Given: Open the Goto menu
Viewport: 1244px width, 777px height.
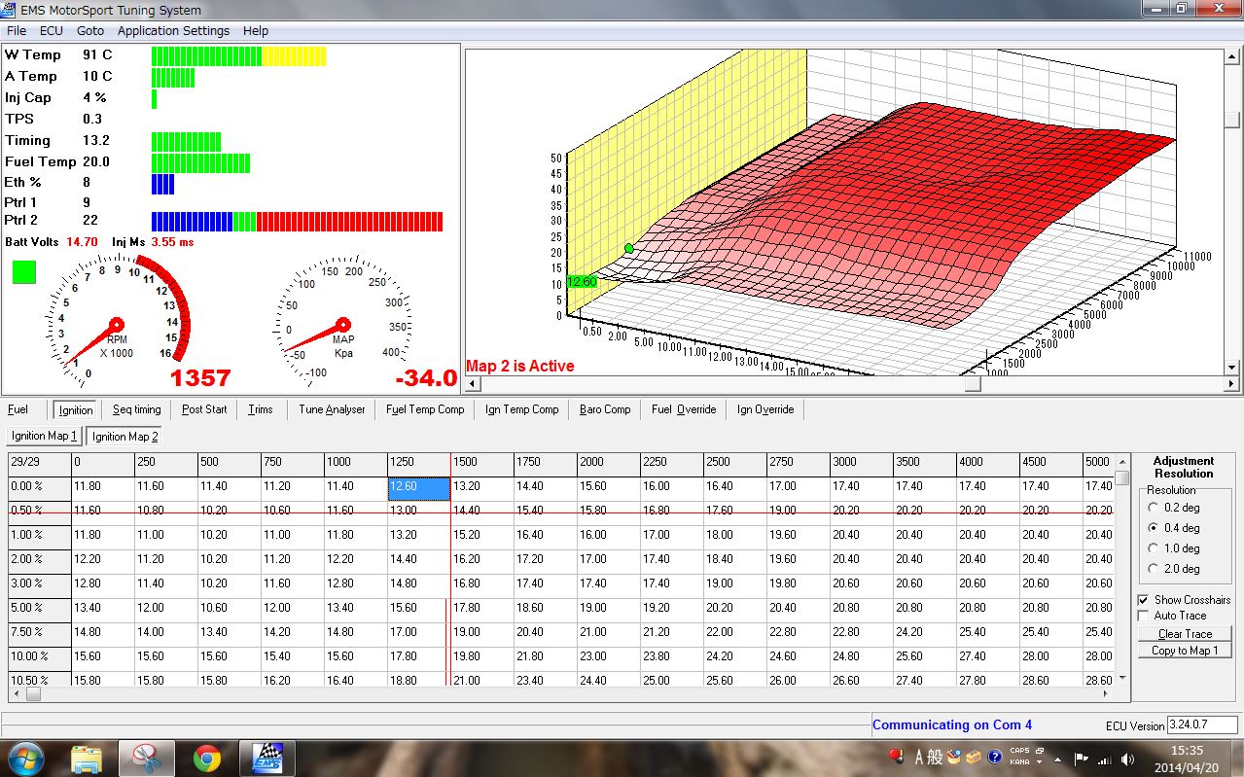Looking at the screenshot, I should click(x=90, y=31).
